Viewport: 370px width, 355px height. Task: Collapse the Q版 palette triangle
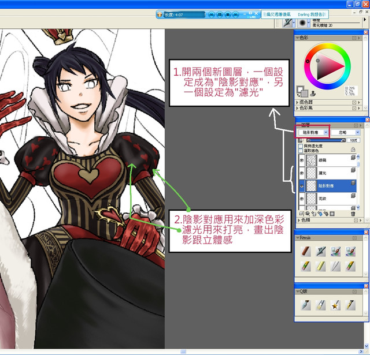coord(298,292)
